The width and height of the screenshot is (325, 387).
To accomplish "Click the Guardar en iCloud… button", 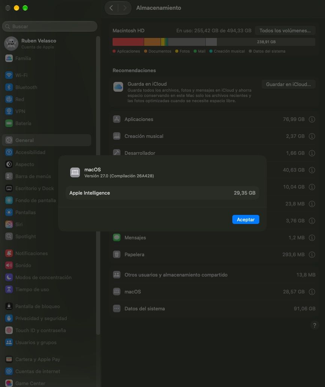I will pyautogui.click(x=289, y=85).
